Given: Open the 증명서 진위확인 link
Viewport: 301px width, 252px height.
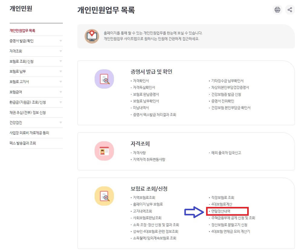Looking at the screenshot, I should coord(223,101).
